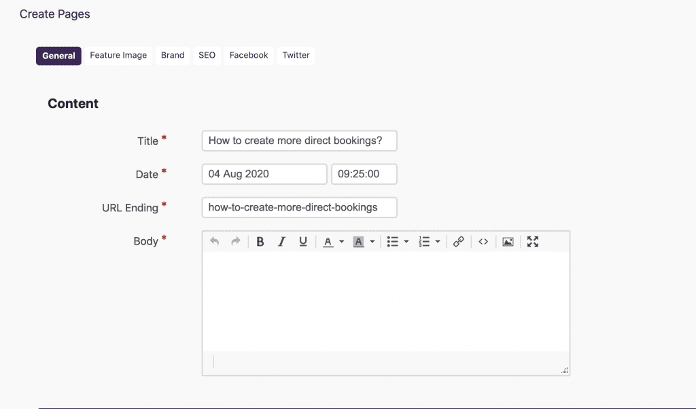Image resolution: width=696 pixels, height=409 pixels.
Task: Click the Body field label
Action: pos(146,241)
